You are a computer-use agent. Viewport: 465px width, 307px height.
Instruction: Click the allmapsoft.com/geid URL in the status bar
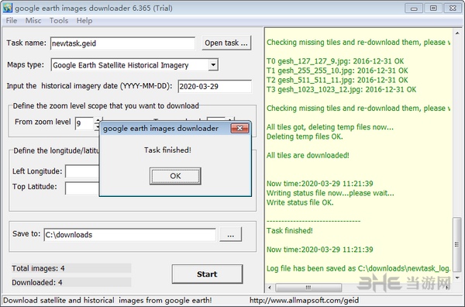304,301
